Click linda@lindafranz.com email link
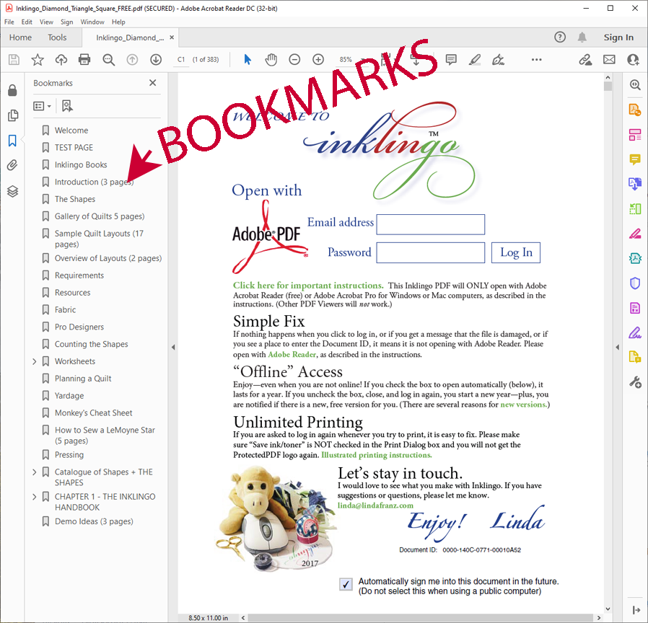Screen dimensions: 648x623 375,505
